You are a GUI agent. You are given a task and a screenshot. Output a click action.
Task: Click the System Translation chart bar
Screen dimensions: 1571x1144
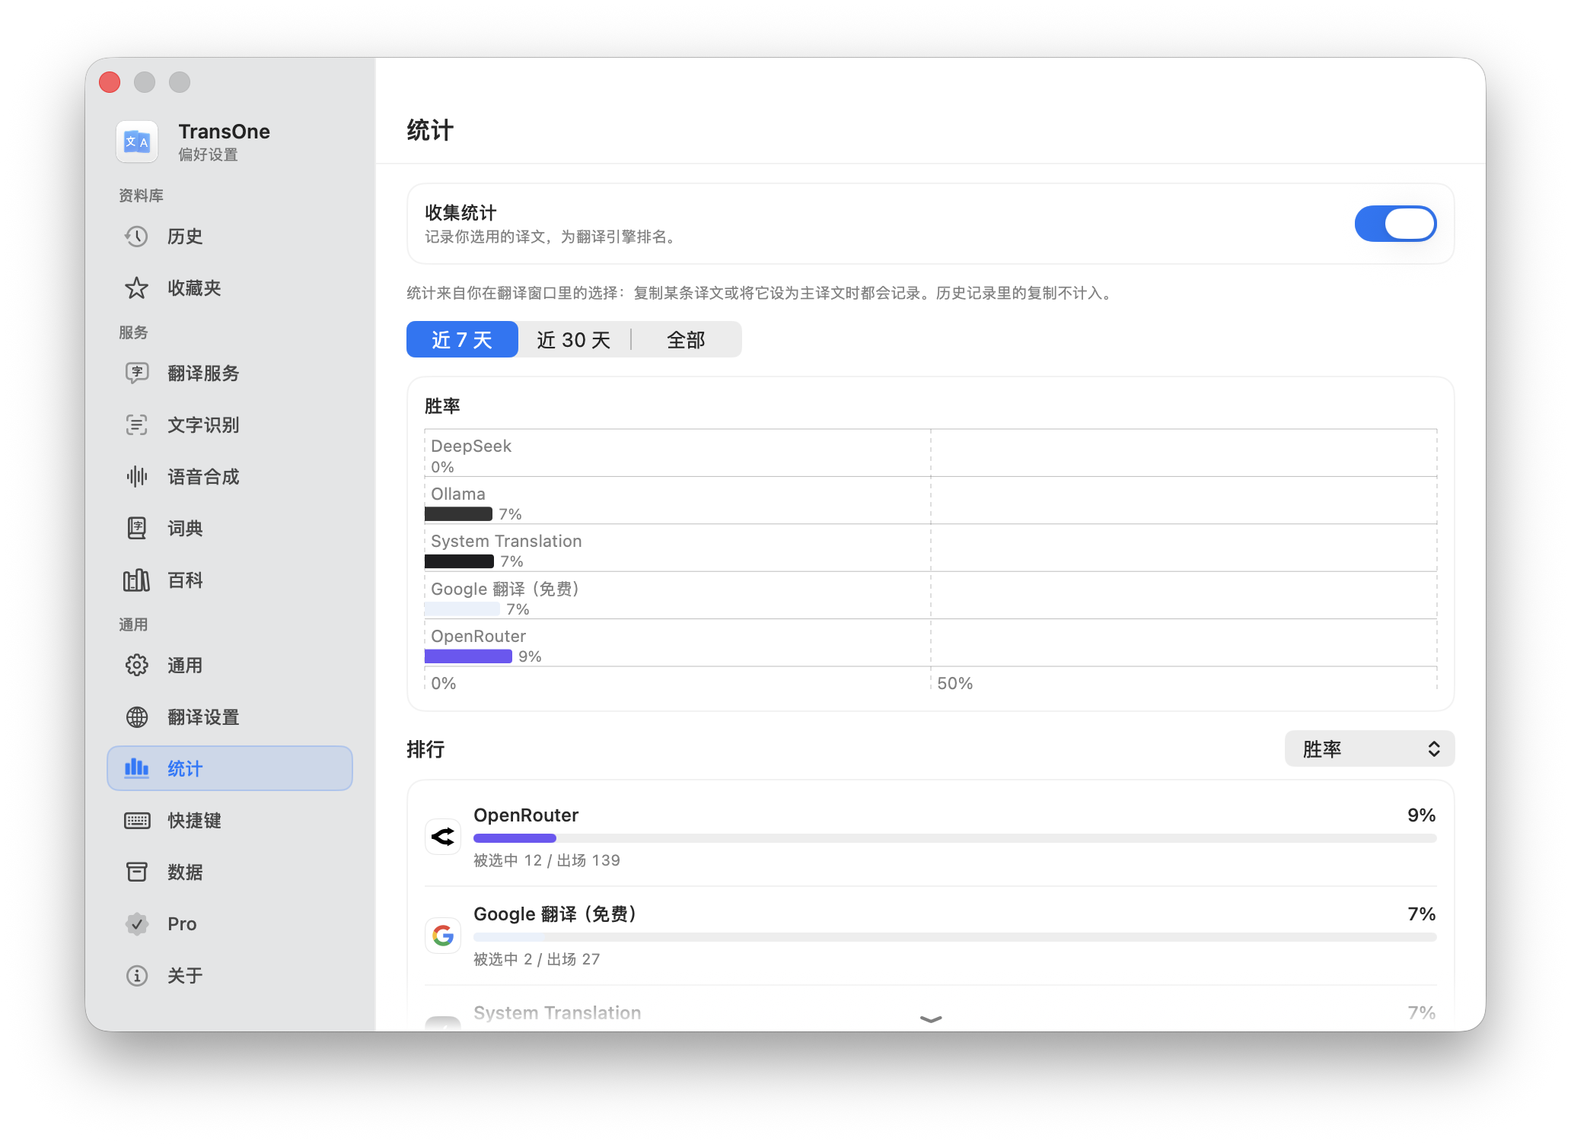pos(459,561)
